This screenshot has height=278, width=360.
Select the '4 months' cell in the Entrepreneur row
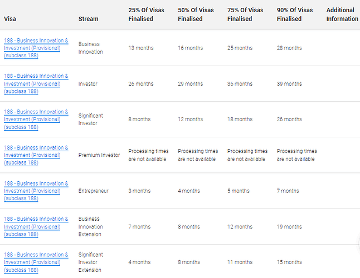[x=189, y=191]
